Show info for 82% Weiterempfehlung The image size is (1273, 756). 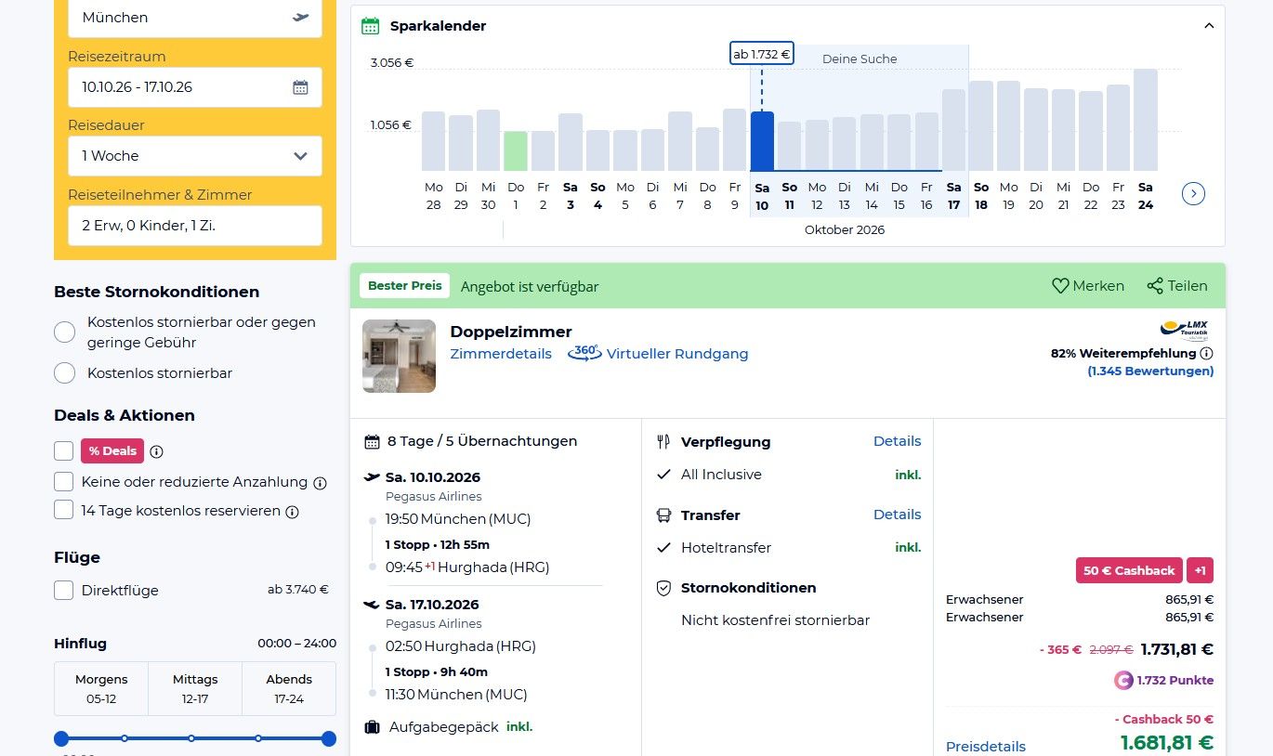pos(1206,353)
